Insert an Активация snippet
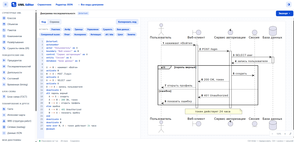This screenshot has height=142, width=294. [x=96, y=35]
